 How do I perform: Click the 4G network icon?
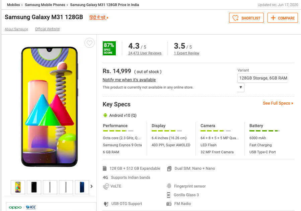(x=105, y=177)
